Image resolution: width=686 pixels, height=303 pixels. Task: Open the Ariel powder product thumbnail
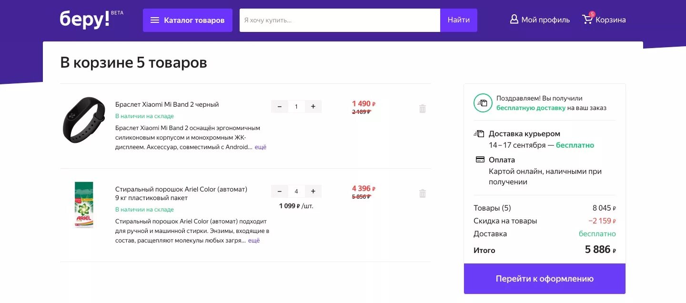[84, 205]
